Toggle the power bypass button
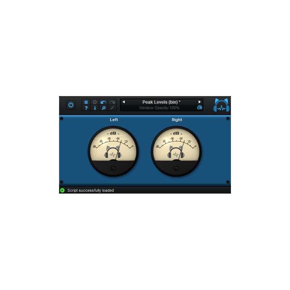This screenshot has width=290, height=290. pyautogui.click(x=71, y=105)
